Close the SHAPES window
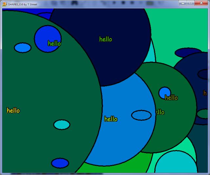This screenshot has height=175, width=210. tap(201, 3)
